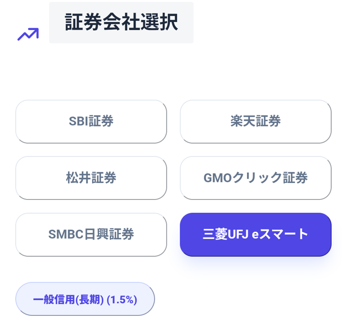Click the 松井証券 button

pos(91,178)
